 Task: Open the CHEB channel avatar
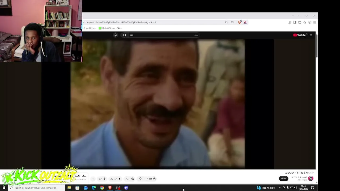click(311, 179)
